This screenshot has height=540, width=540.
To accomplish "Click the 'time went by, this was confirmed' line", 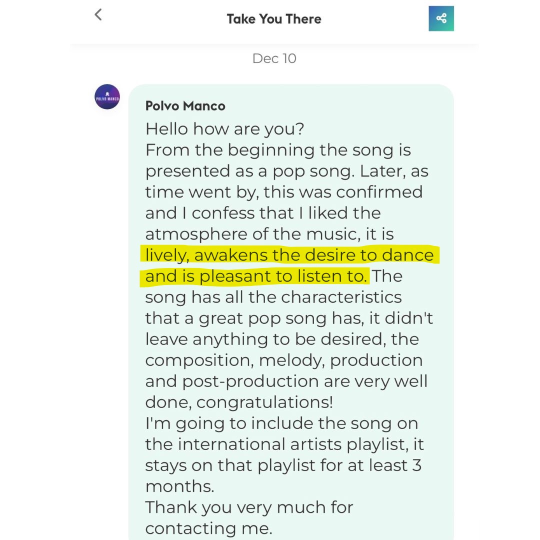I will (x=284, y=192).
